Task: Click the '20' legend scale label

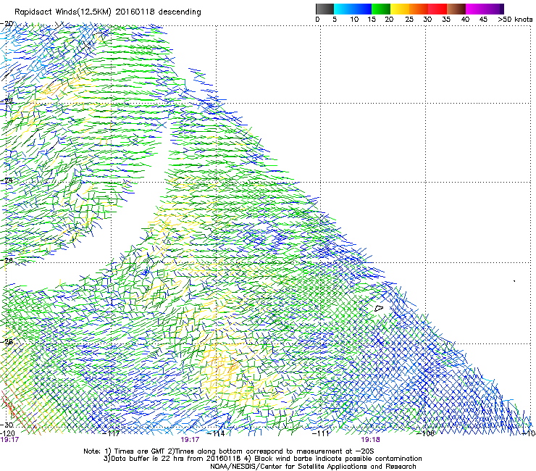Action: 389,20
